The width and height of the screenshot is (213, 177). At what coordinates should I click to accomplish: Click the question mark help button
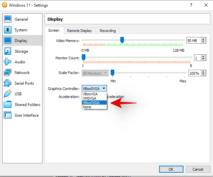(x=191, y=5)
